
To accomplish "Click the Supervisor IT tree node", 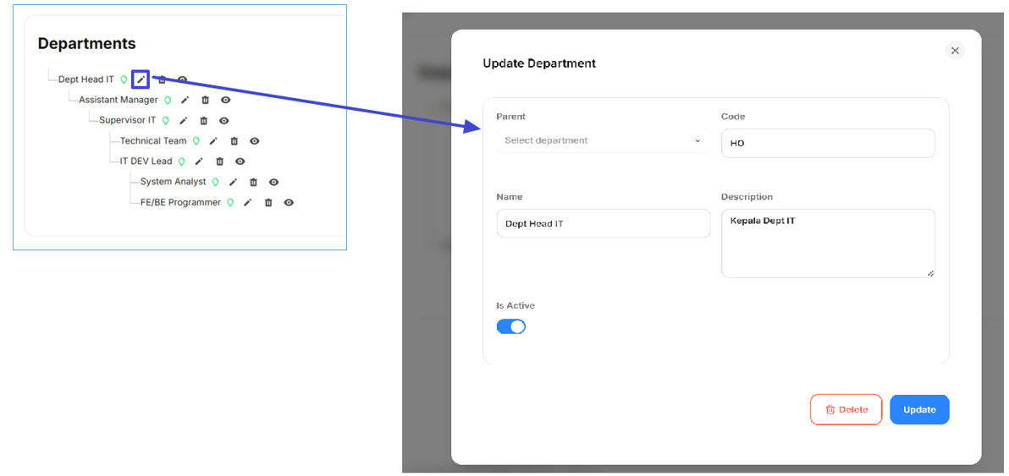I will pyautogui.click(x=127, y=120).
